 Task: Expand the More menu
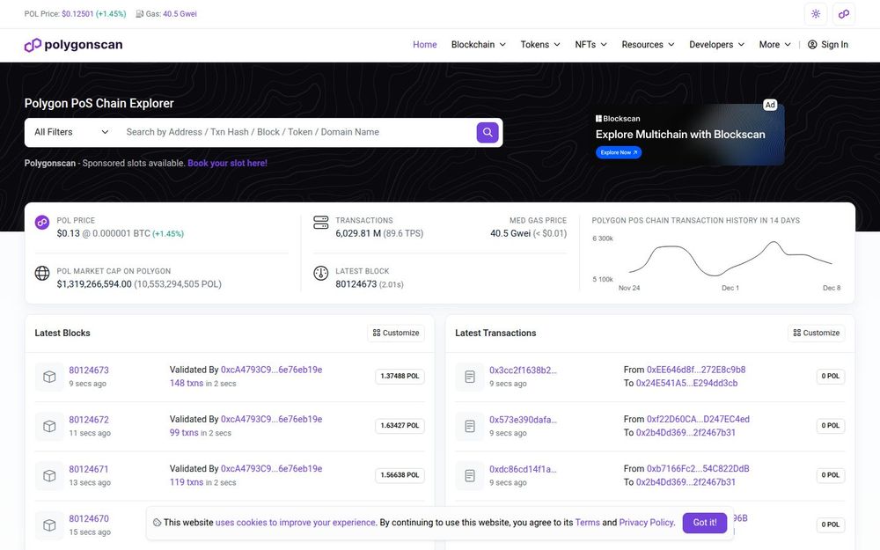pos(774,45)
